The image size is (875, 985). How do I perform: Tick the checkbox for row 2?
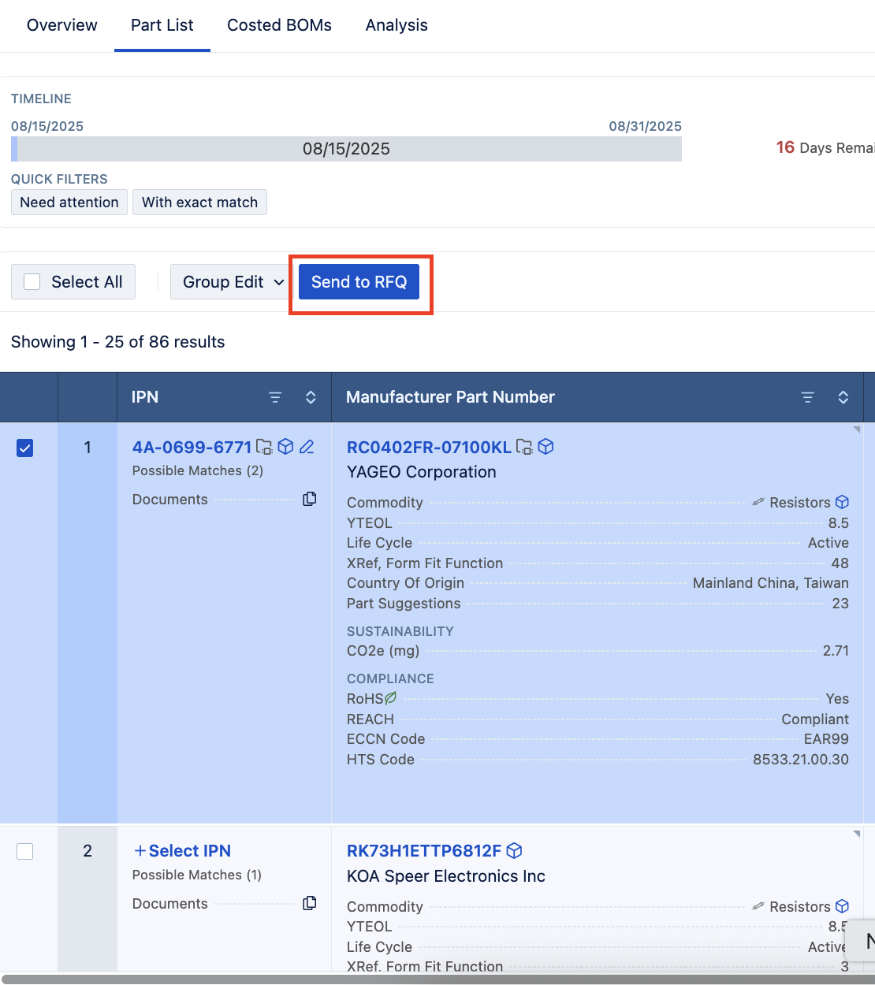coord(25,851)
